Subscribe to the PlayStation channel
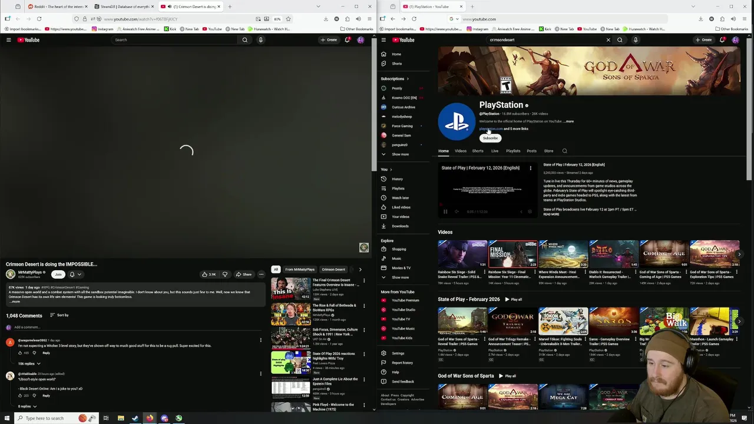 [490, 138]
